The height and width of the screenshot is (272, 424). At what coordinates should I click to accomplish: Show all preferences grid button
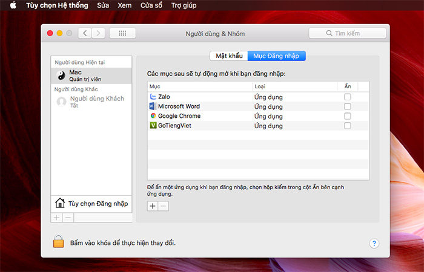[x=122, y=33]
